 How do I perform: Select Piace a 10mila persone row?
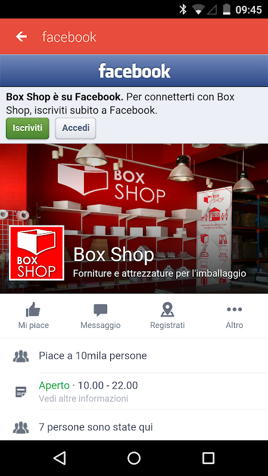click(134, 356)
